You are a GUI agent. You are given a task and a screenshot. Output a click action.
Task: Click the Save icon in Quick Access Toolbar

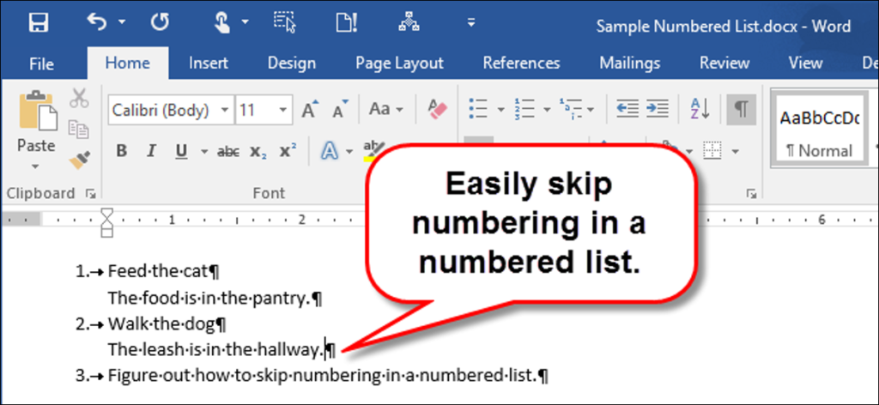(39, 23)
